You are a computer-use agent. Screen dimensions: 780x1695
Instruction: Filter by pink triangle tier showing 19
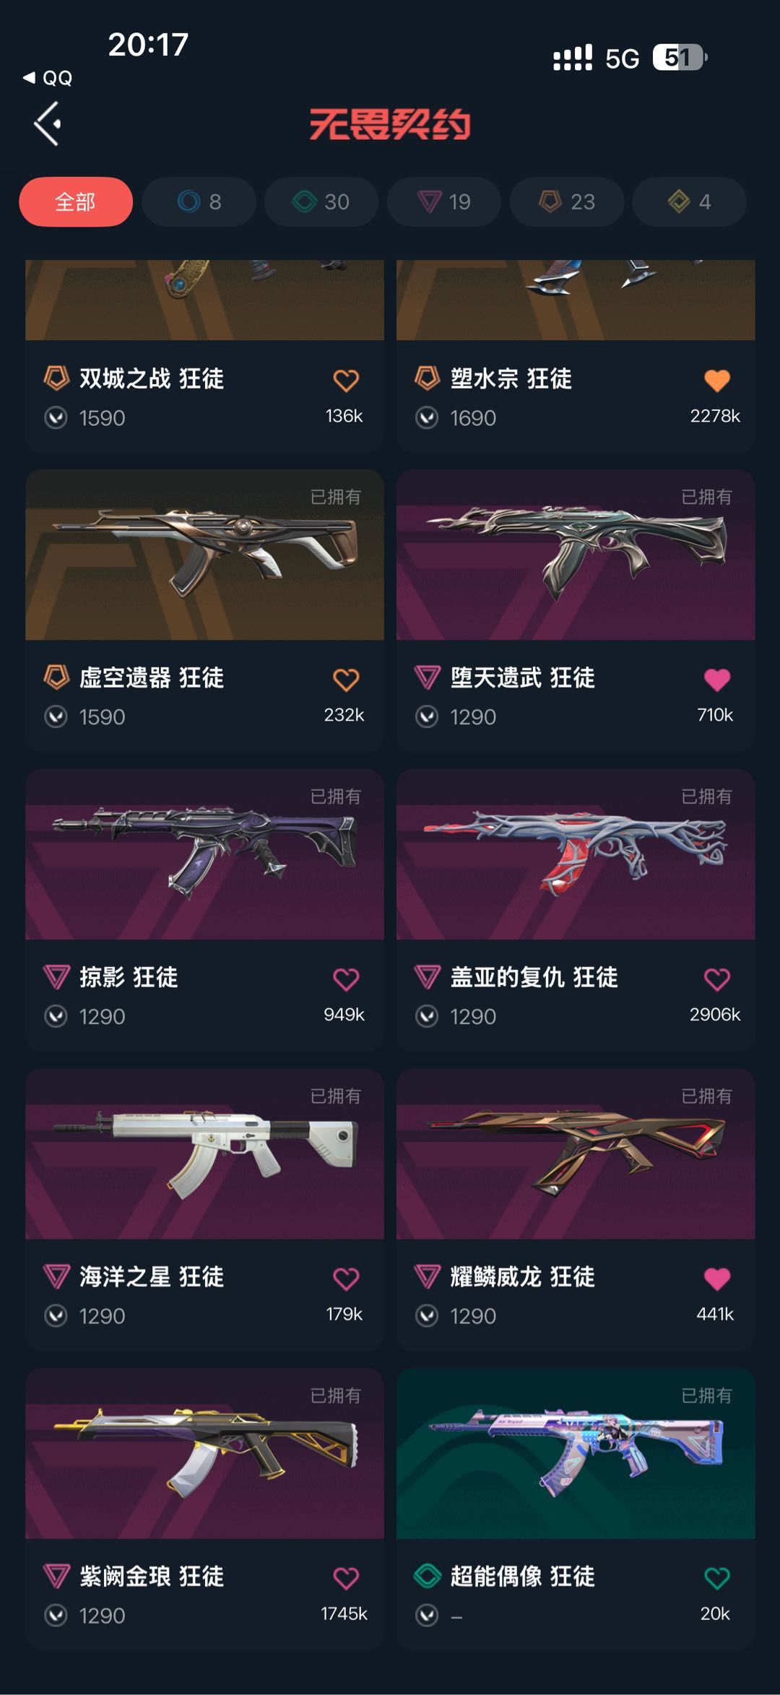(x=444, y=201)
